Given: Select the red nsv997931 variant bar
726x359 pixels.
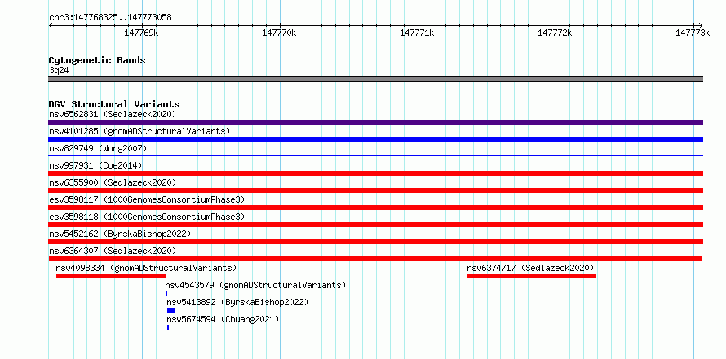Looking at the screenshot, I should point(375,173).
